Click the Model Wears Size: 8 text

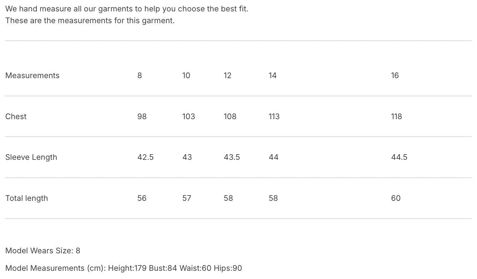coord(43,251)
